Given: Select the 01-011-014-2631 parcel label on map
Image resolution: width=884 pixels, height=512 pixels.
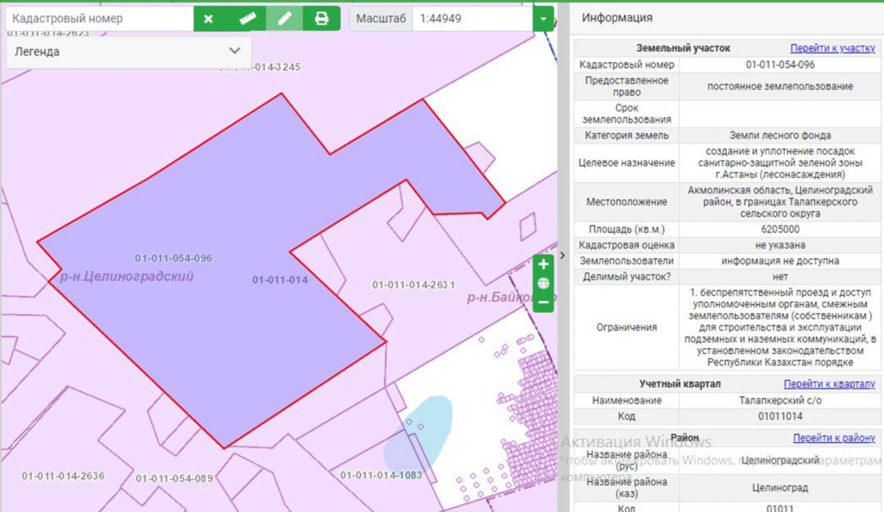Looking at the screenshot, I should point(414,285).
